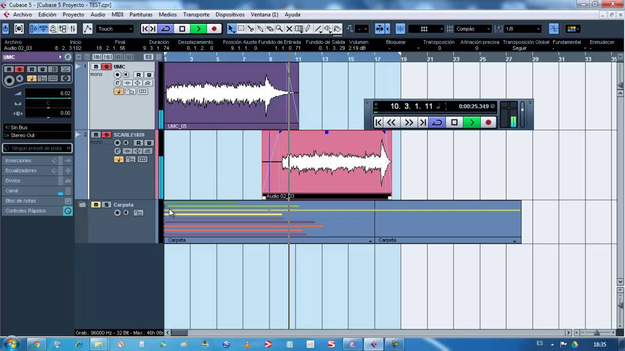This screenshot has width=625, height=351.
Task: Mute the UMC track in track list
Action: point(96,67)
